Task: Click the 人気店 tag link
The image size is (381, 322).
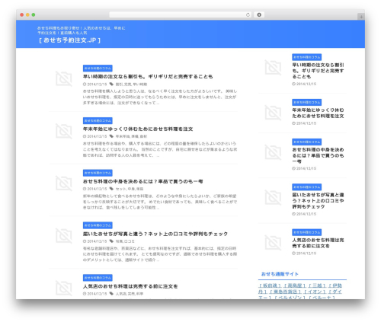Action: (121, 294)
